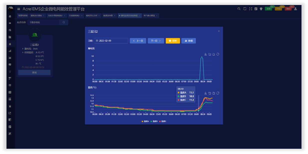Click restore icon on temperature chart toolbar
Image resolution: width=308 pixels, height=154 pixels.
tap(218, 93)
